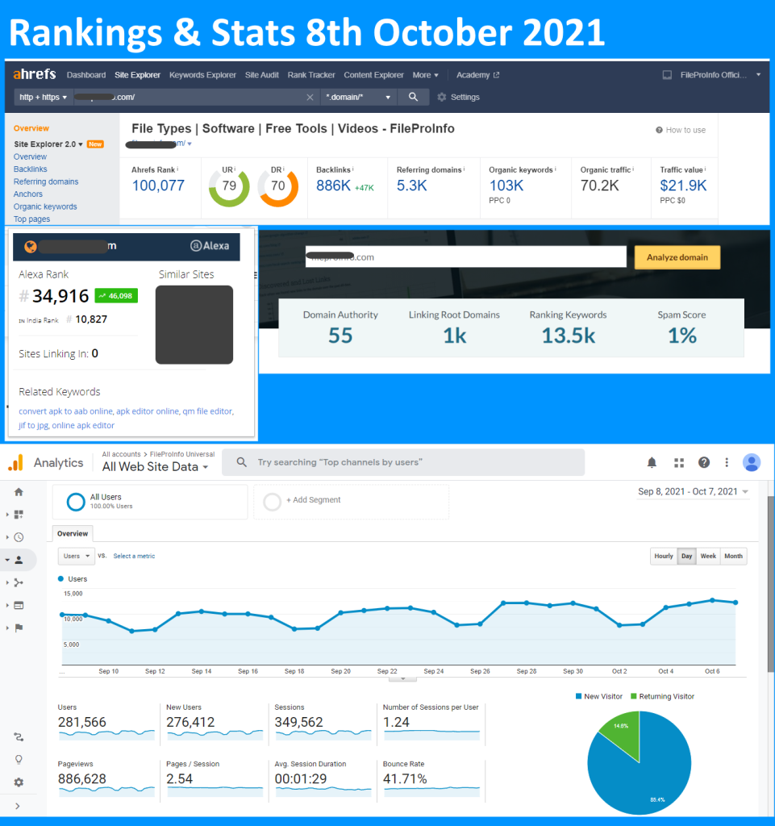This screenshot has width=775, height=826.
Task: Open Behavior icon in sidebar
Action: point(19,605)
